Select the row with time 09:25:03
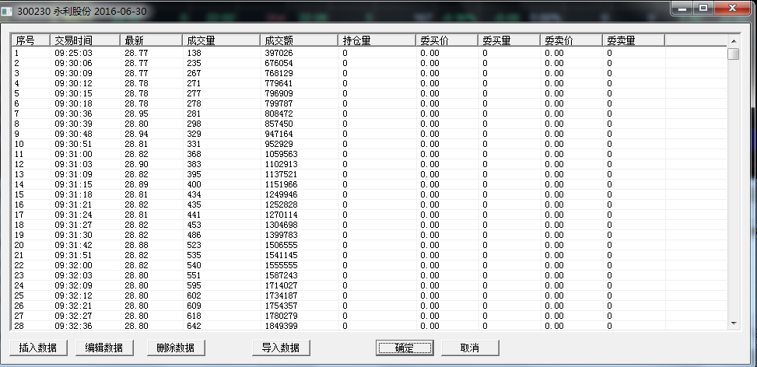The image size is (757, 367). [x=369, y=53]
